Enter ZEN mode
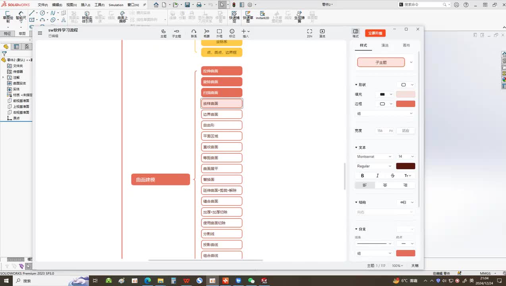The image size is (506, 286). pos(309,31)
